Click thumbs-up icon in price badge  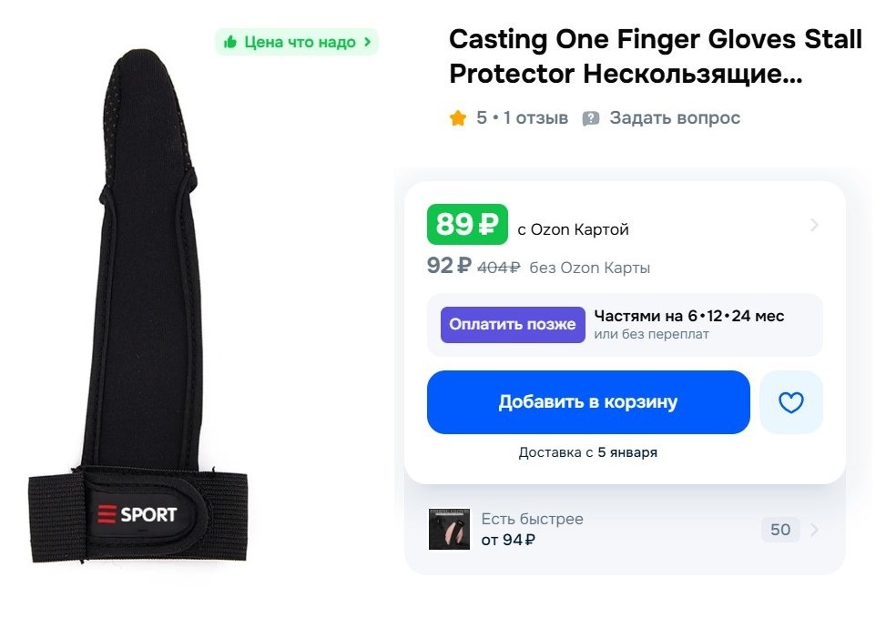click(230, 42)
